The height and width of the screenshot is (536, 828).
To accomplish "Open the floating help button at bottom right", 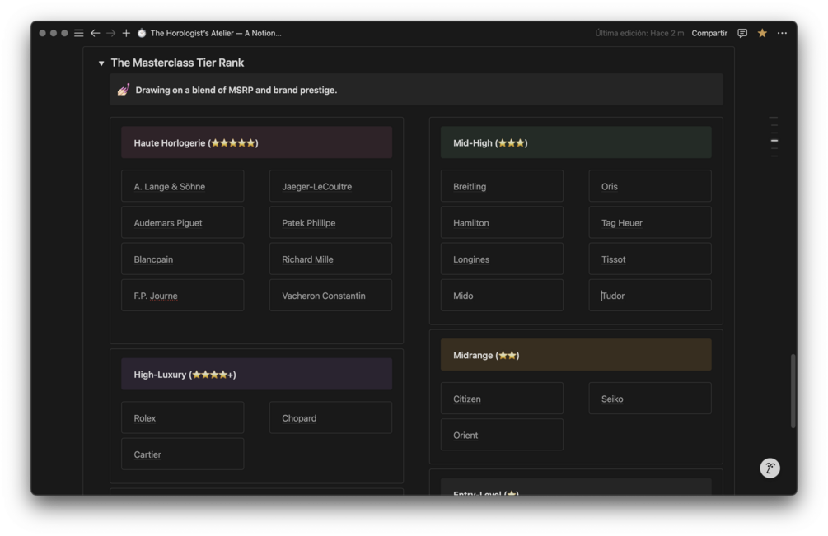I will point(770,468).
